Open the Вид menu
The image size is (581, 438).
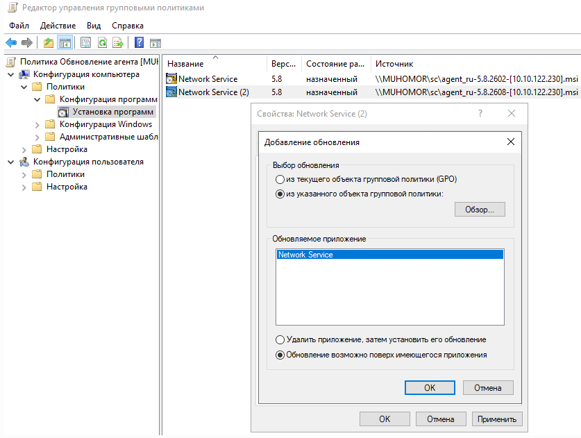[x=94, y=26]
